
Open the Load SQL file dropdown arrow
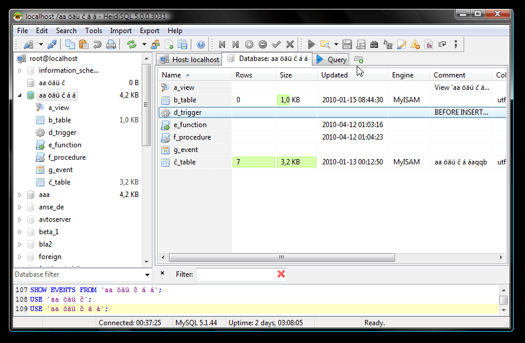336,44
